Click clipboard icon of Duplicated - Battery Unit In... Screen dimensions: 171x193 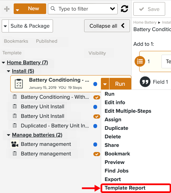[15, 126]
